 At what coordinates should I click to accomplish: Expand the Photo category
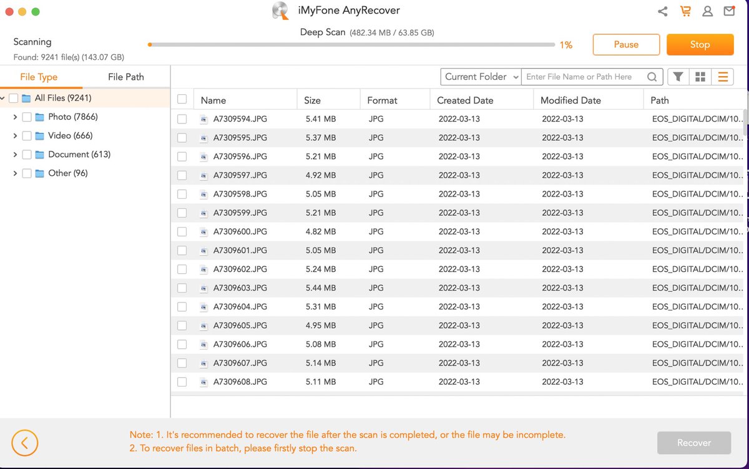(x=15, y=117)
